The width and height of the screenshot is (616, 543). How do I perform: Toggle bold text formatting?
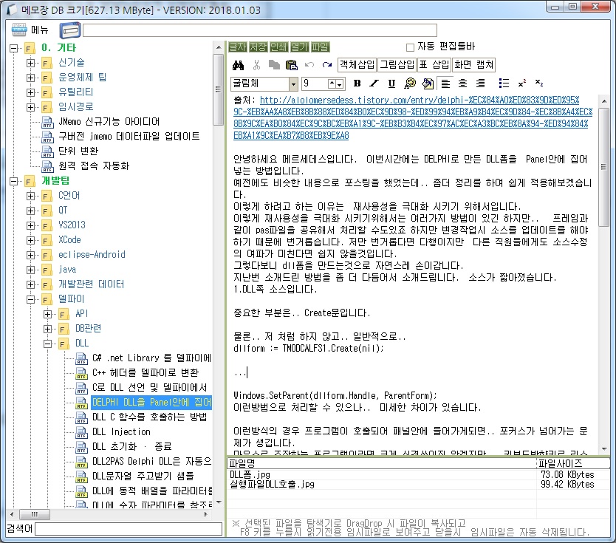pos(357,83)
